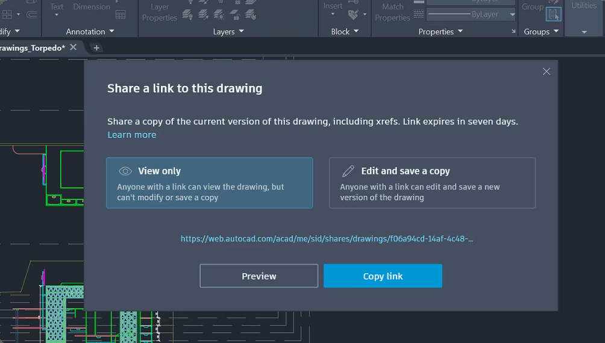Click the edit attributes tag icon in Block panel
The width and height of the screenshot is (605, 343).
coord(353,14)
